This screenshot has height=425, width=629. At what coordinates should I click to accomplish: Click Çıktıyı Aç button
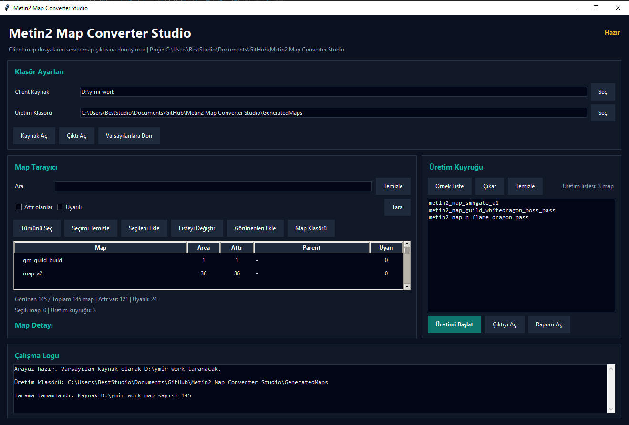pyautogui.click(x=505, y=324)
